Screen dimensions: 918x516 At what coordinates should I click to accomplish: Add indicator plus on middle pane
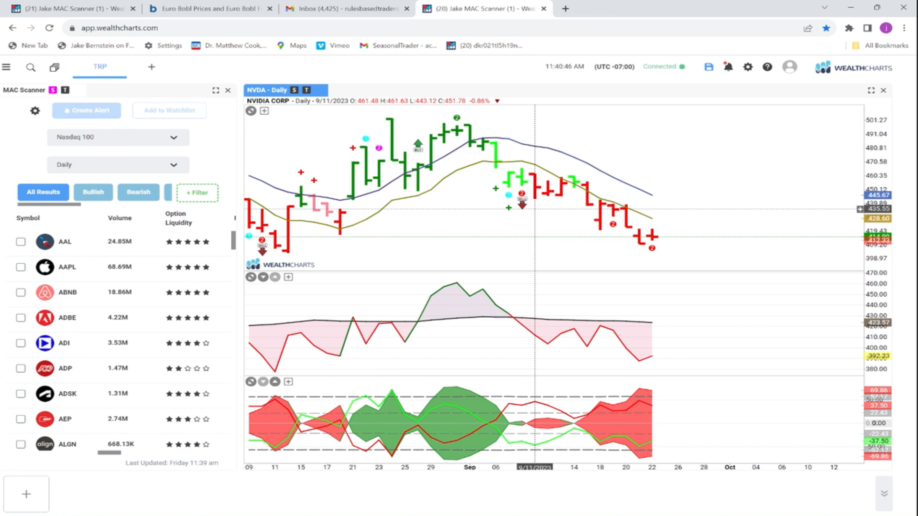click(x=288, y=277)
